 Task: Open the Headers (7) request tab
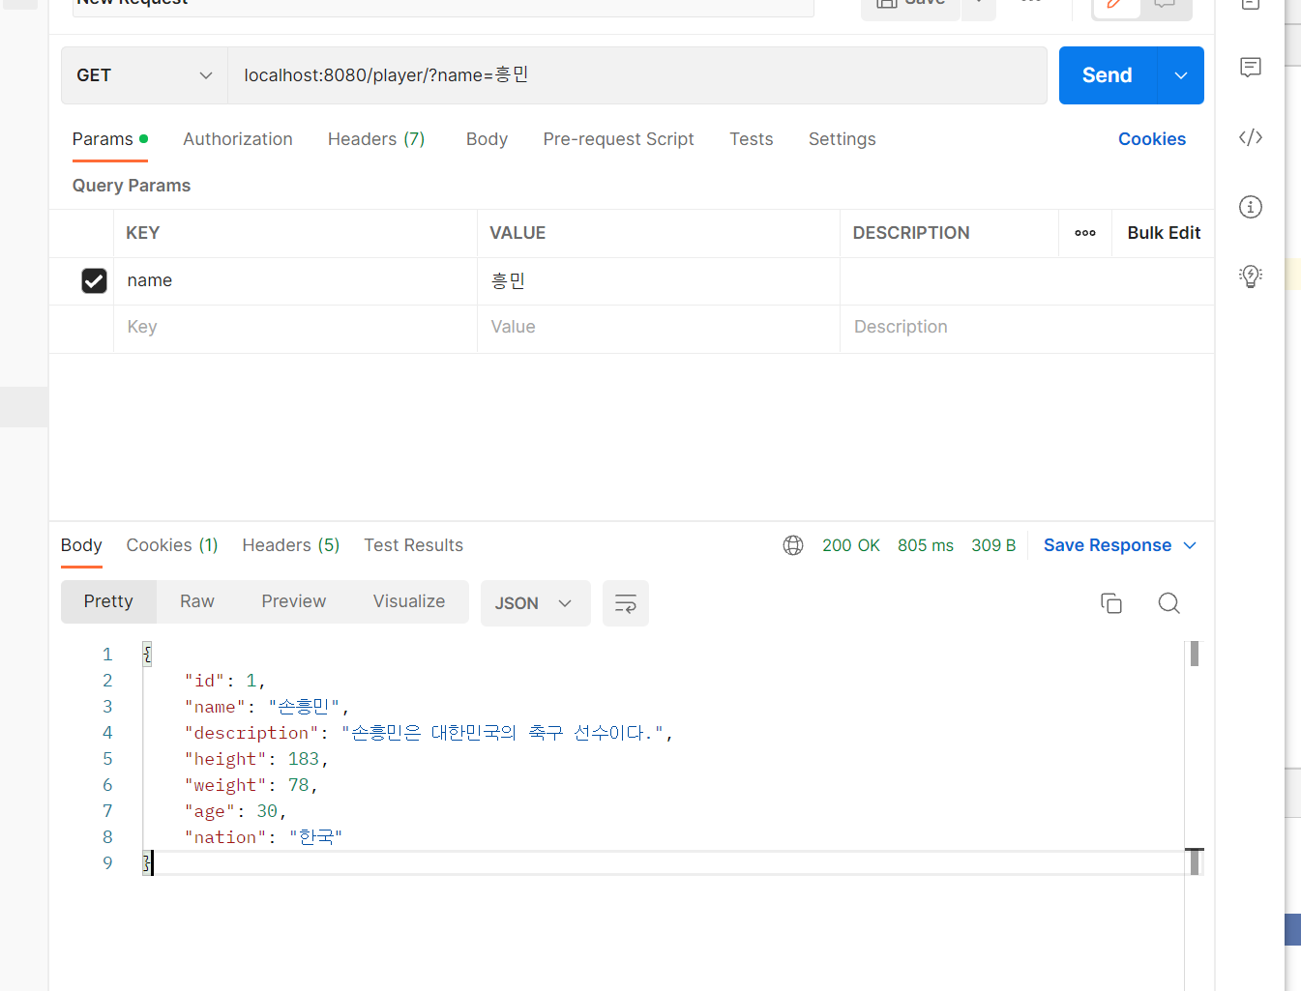click(376, 139)
